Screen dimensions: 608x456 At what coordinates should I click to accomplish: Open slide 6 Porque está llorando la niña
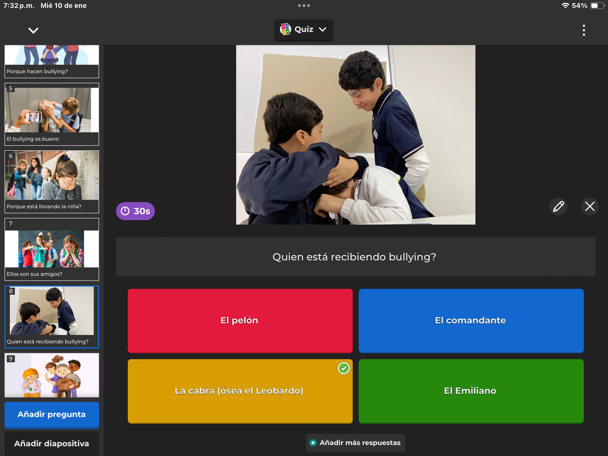click(x=52, y=182)
